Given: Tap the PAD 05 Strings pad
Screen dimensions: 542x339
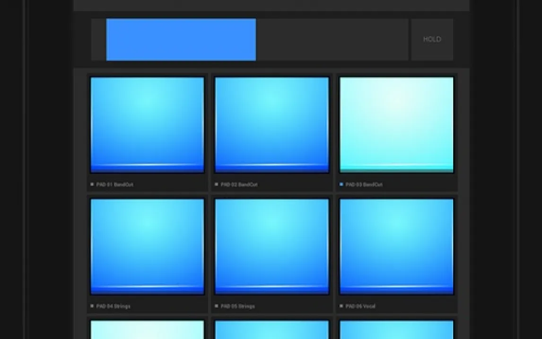Looking at the screenshot, I should tap(271, 246).
